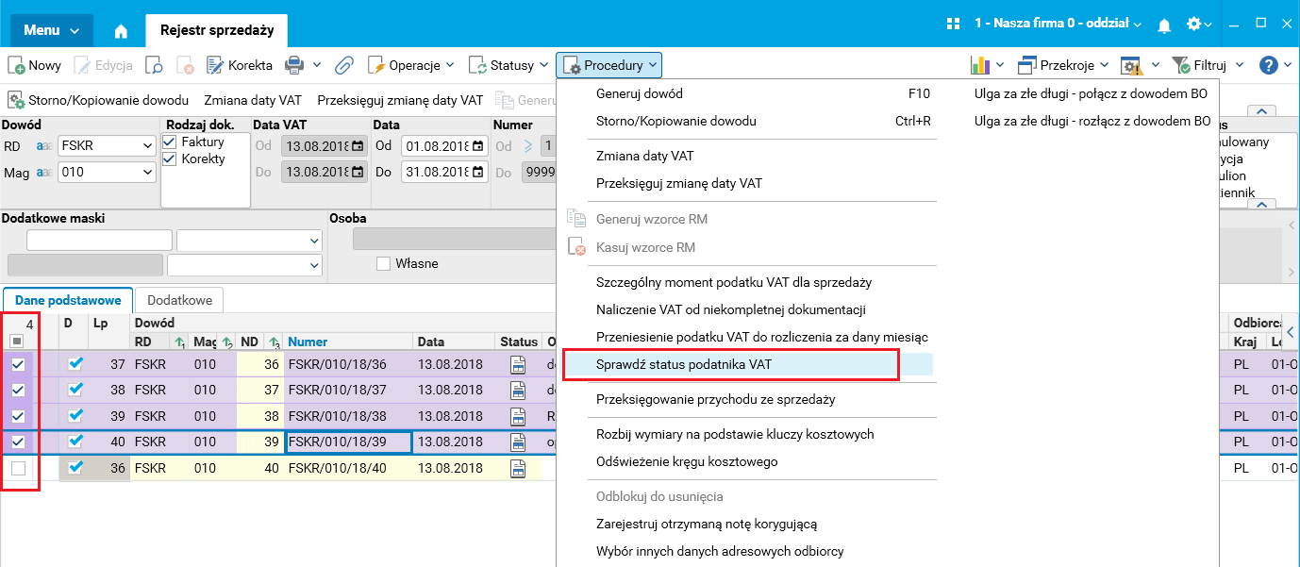Click the home icon tab
The height and width of the screenshot is (567, 1300).
121,30
